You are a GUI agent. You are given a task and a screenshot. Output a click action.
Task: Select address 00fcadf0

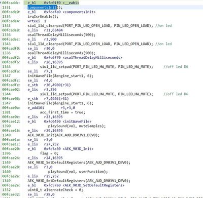(11, 49)
